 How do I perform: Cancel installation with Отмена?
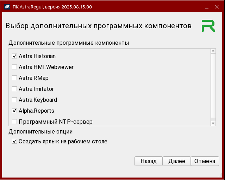tap(205, 161)
